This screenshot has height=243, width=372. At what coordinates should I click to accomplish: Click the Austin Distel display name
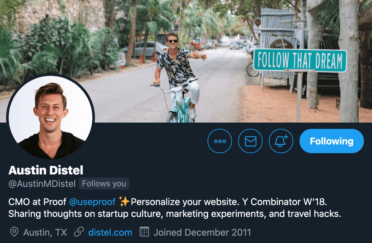[46, 170]
